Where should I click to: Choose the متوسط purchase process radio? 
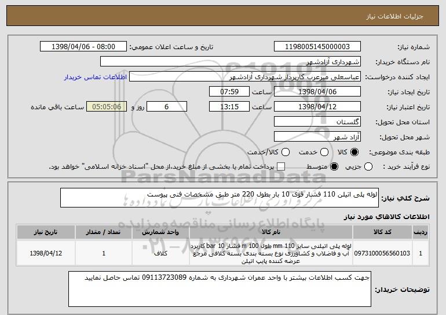(x=334, y=166)
